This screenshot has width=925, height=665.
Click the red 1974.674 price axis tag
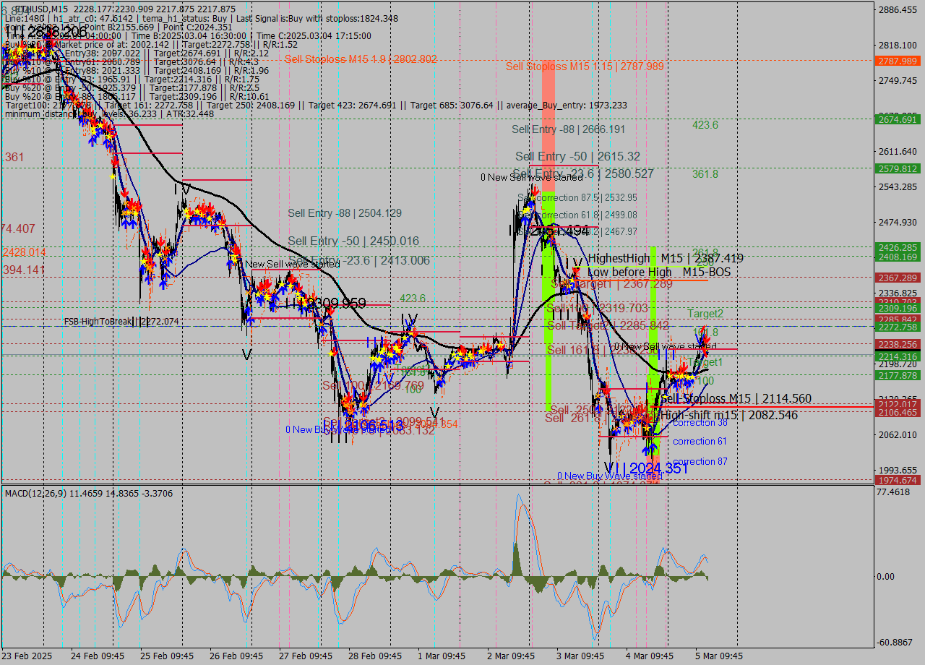tap(898, 480)
